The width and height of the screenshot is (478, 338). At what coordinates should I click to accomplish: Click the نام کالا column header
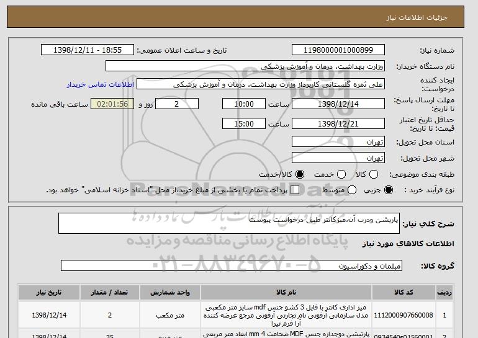point(286,292)
